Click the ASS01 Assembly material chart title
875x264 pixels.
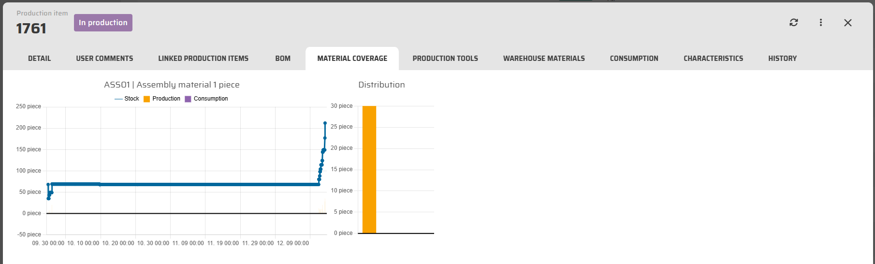172,85
